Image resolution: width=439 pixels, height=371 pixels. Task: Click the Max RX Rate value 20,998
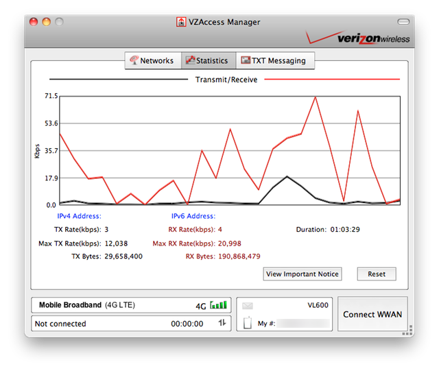click(230, 243)
